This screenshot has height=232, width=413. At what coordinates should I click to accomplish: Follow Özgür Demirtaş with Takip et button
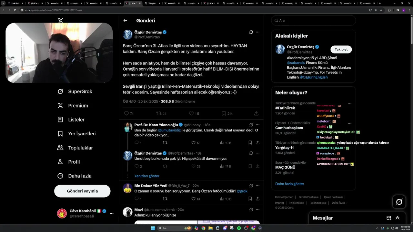[341, 49]
